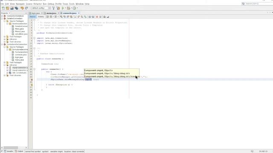Screen dimensions: 273x153
Task: Click the New File toolbar icon
Action: click(x=3, y=8)
